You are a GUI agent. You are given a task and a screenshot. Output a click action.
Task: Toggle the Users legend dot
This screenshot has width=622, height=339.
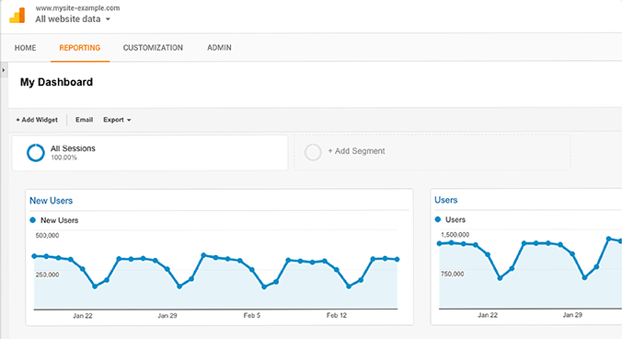click(x=438, y=219)
